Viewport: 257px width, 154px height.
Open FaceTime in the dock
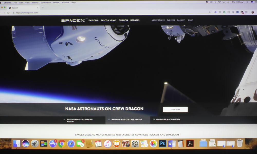pos(80,144)
